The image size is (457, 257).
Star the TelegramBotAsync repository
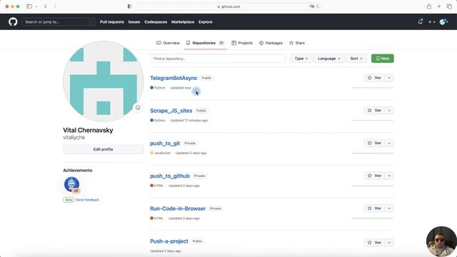[x=374, y=78]
